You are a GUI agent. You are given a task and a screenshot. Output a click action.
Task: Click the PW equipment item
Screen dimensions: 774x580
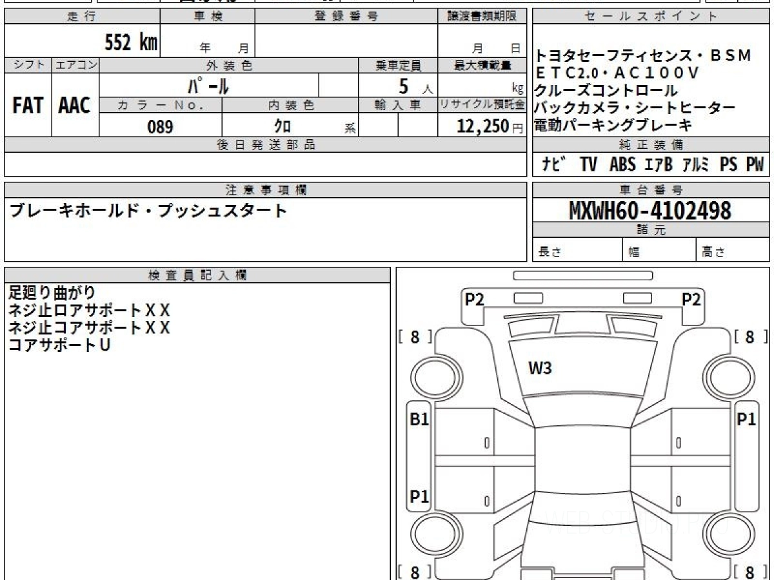pyautogui.click(x=755, y=165)
